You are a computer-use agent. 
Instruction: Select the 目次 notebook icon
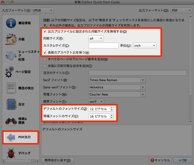11,104
